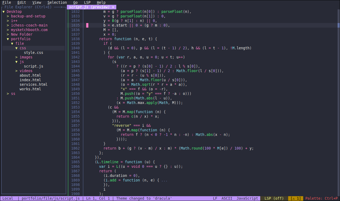Close the script.js preview tab
The height and width of the screenshot is (201, 340).
click(x=113, y=7)
